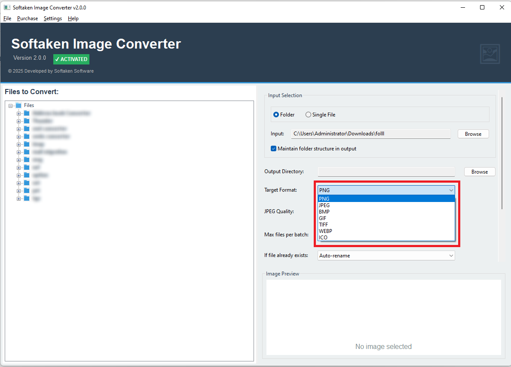Choose ICO from the format list
This screenshot has width=511, height=367.
pos(386,238)
